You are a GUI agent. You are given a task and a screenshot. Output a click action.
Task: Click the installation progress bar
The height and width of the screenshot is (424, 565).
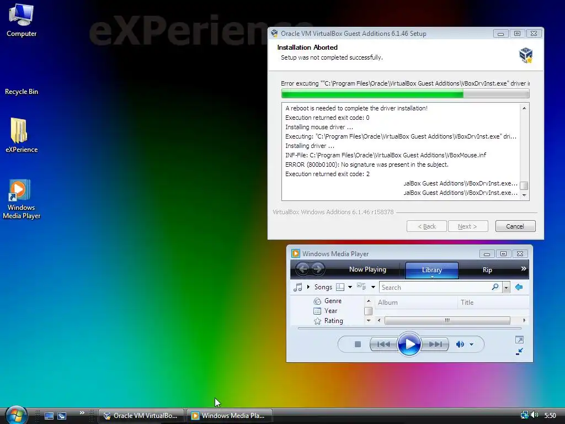pos(406,94)
